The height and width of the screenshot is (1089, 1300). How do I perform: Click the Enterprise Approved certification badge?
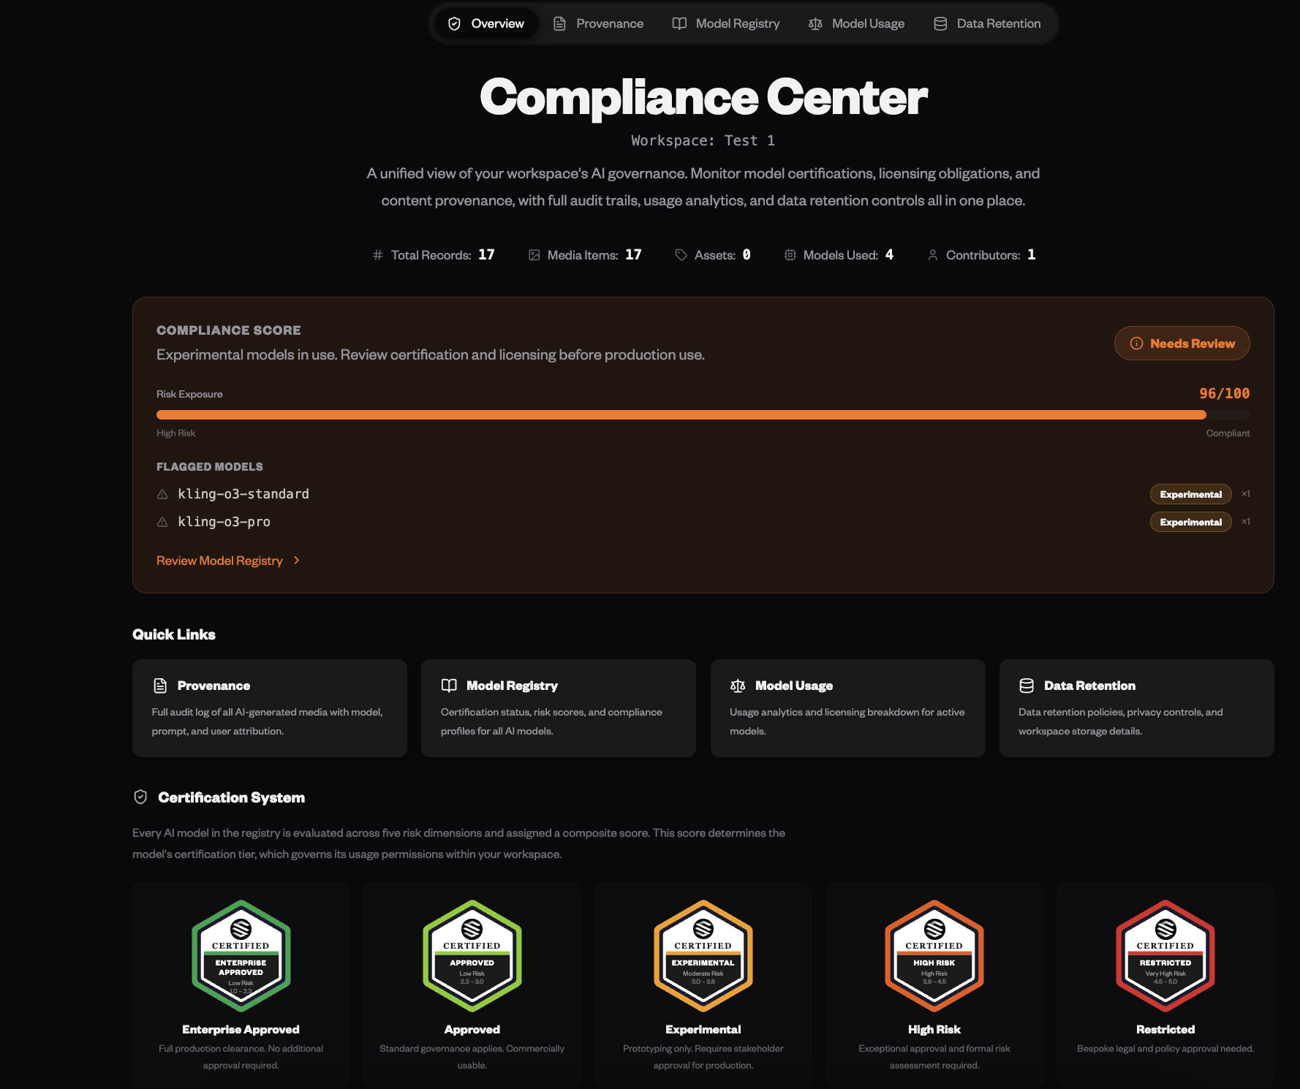241,956
